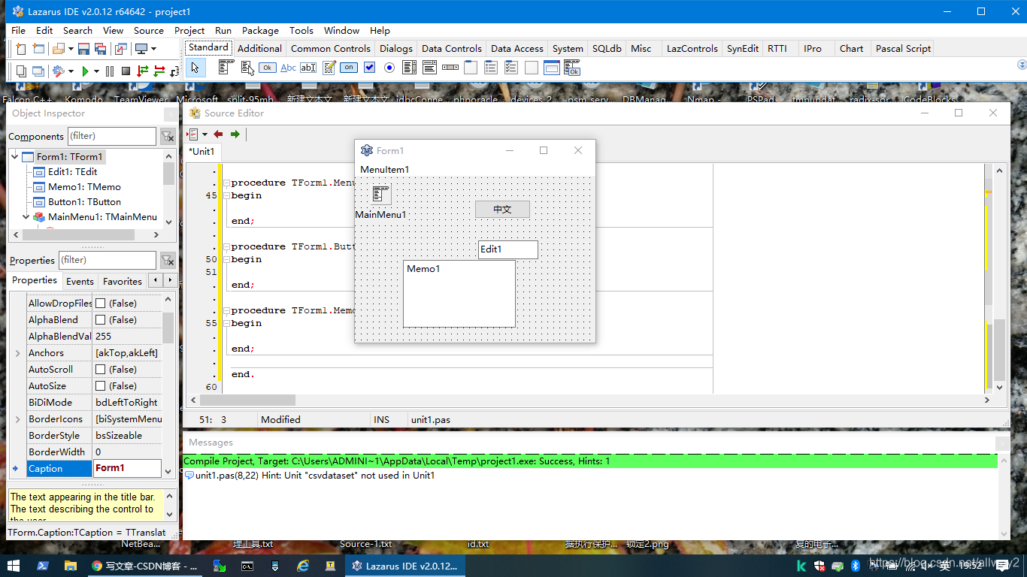Image resolution: width=1027 pixels, height=577 pixels.
Task: Click the Step Into debug icon
Action: (x=142, y=71)
